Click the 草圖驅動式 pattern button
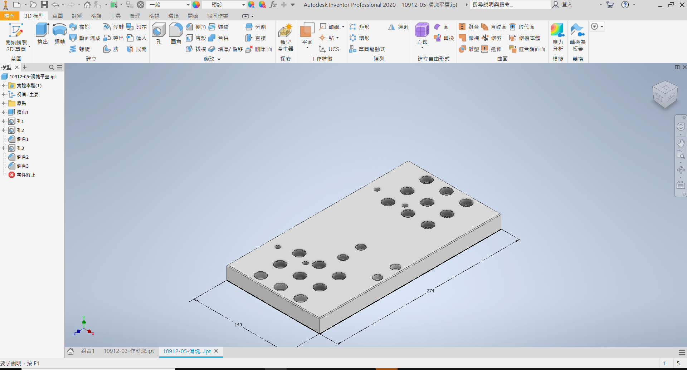The image size is (687, 370). coord(367,49)
